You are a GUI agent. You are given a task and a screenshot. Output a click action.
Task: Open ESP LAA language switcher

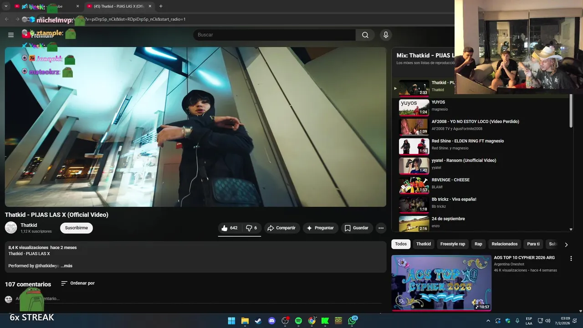click(x=529, y=321)
